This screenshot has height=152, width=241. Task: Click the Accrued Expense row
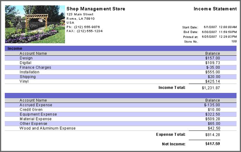pos(120,105)
